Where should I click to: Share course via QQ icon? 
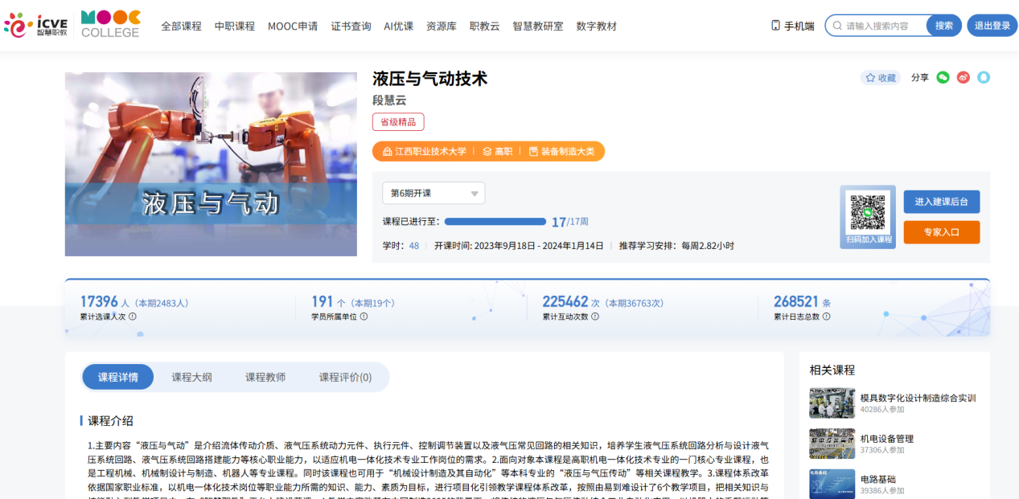(984, 78)
